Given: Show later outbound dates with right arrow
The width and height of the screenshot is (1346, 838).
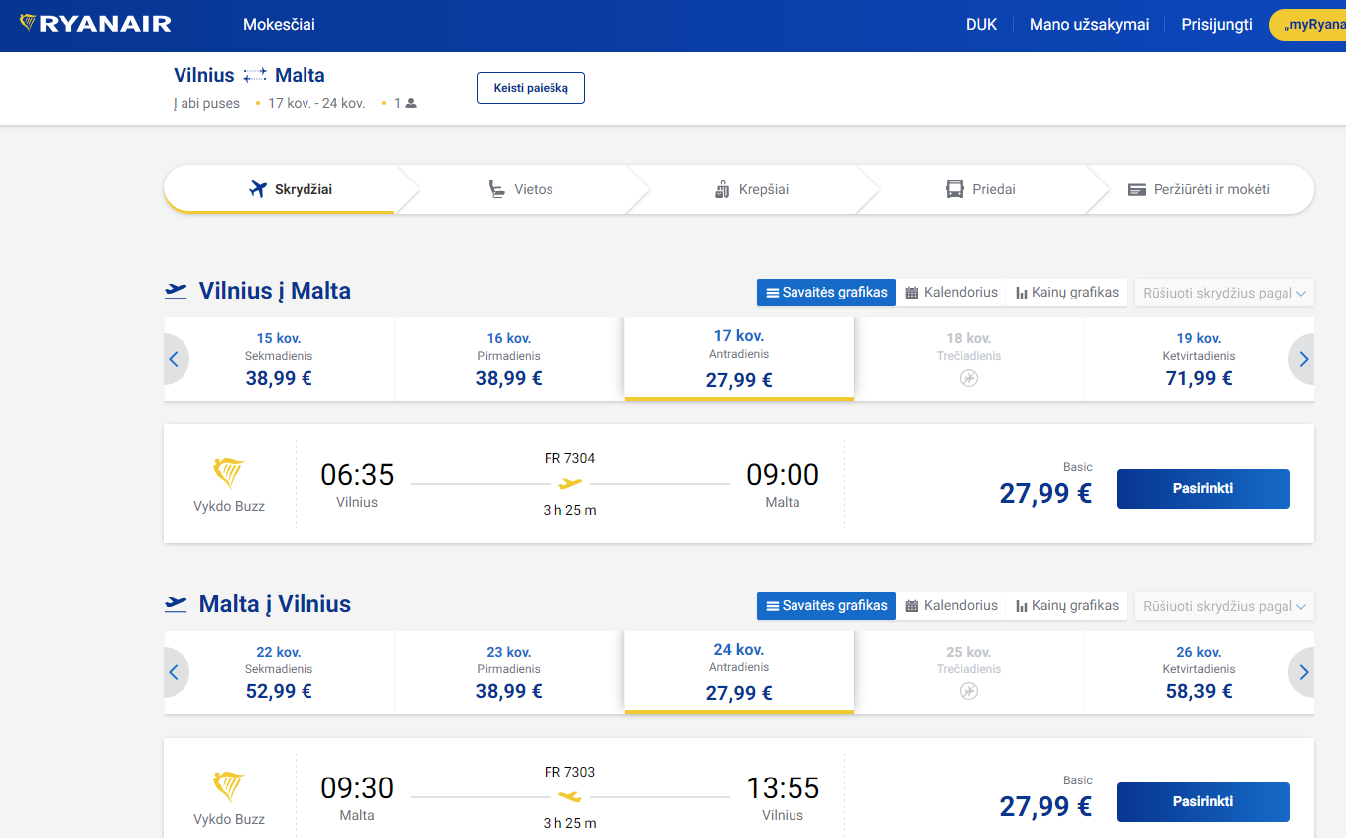Looking at the screenshot, I should pos(1303,359).
